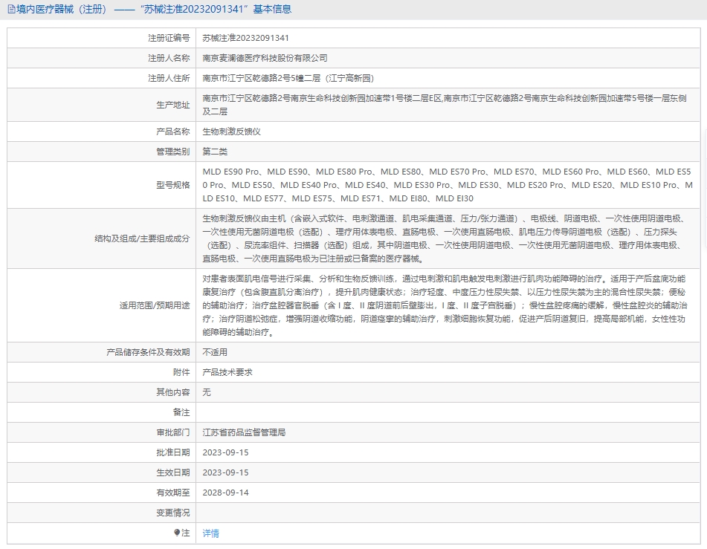Select approving authority 江苏省药品监督管理局

point(244,432)
